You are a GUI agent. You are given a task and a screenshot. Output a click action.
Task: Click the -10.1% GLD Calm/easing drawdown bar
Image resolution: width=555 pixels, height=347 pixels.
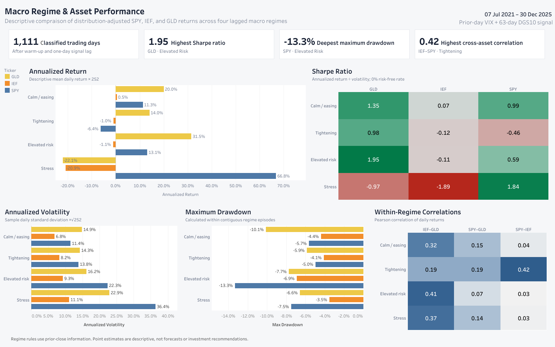tap(314, 230)
